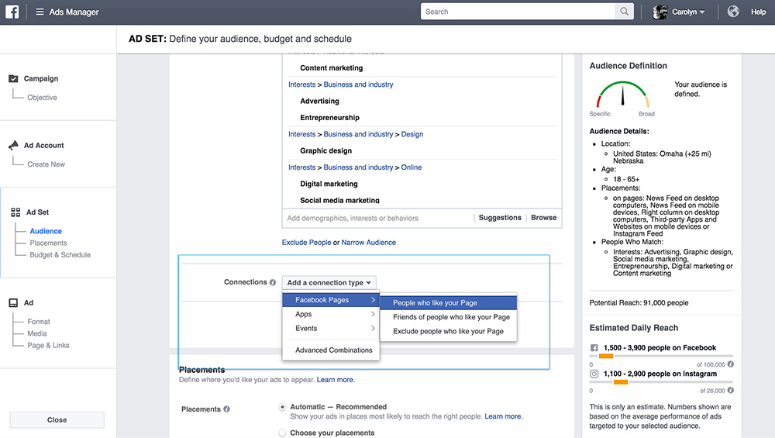The image size is (775, 438).
Task: Open Placements in sidebar
Action: (x=48, y=243)
